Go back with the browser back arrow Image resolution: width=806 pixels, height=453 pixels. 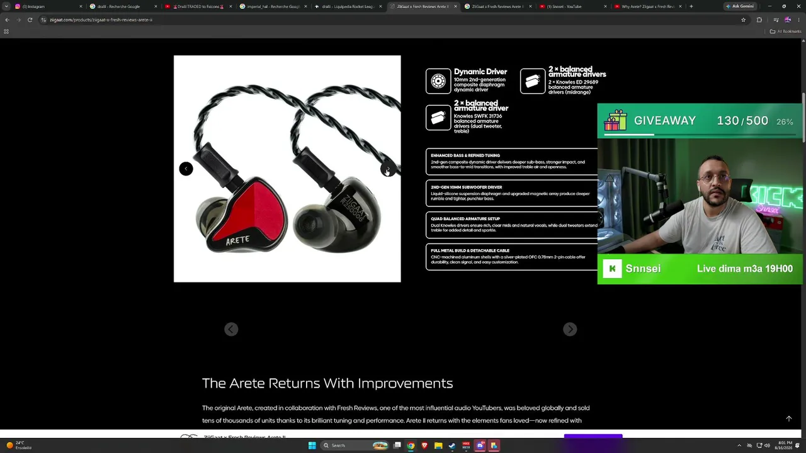7,20
